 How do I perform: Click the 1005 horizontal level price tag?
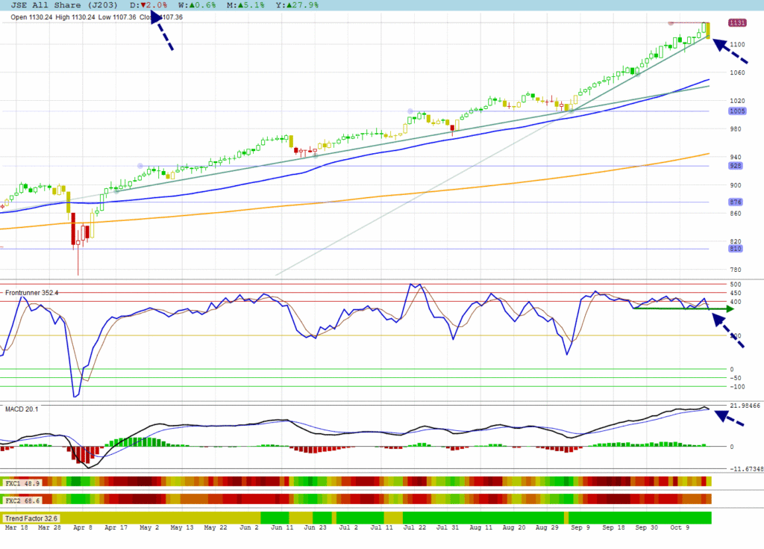(736, 111)
